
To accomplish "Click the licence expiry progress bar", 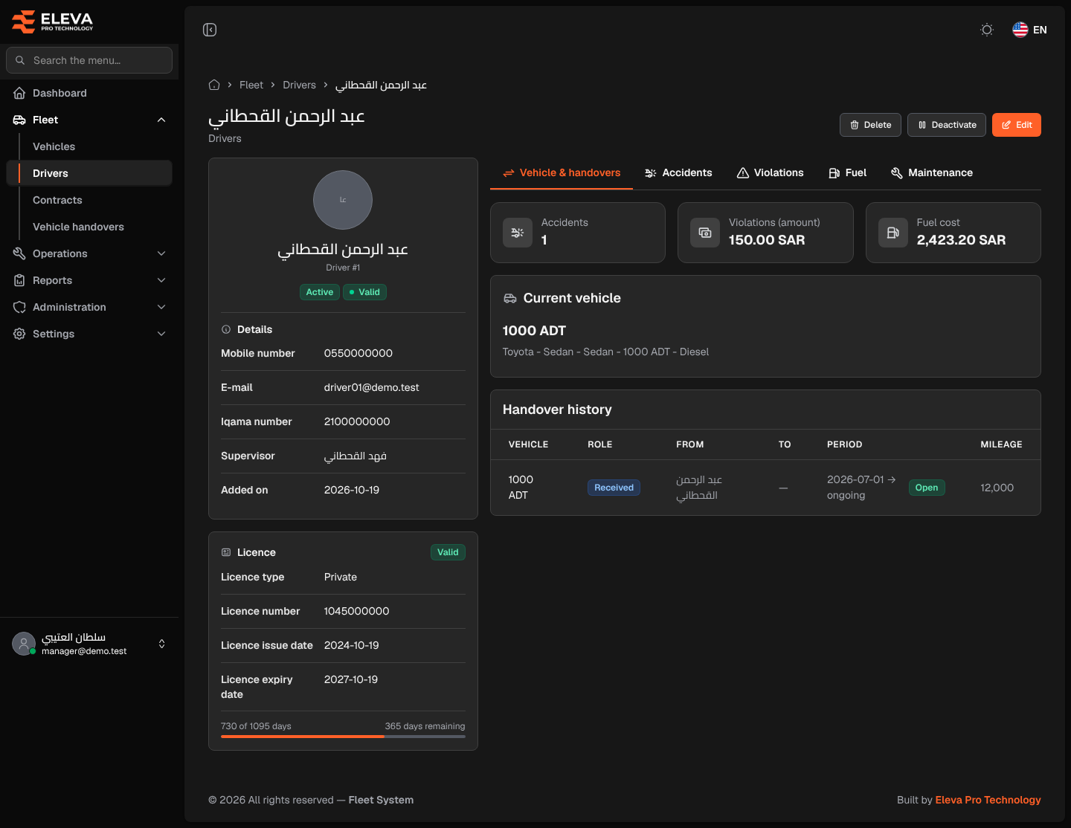I will click(343, 737).
